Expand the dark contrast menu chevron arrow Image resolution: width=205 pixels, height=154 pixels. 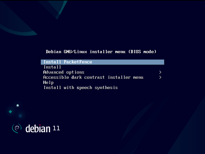point(160,77)
